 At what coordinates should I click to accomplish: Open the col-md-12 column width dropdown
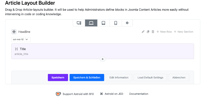coord(21,40)
